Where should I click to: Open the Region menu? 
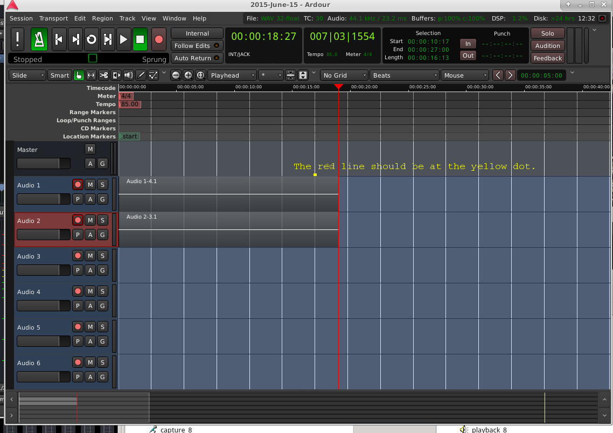pyautogui.click(x=102, y=18)
